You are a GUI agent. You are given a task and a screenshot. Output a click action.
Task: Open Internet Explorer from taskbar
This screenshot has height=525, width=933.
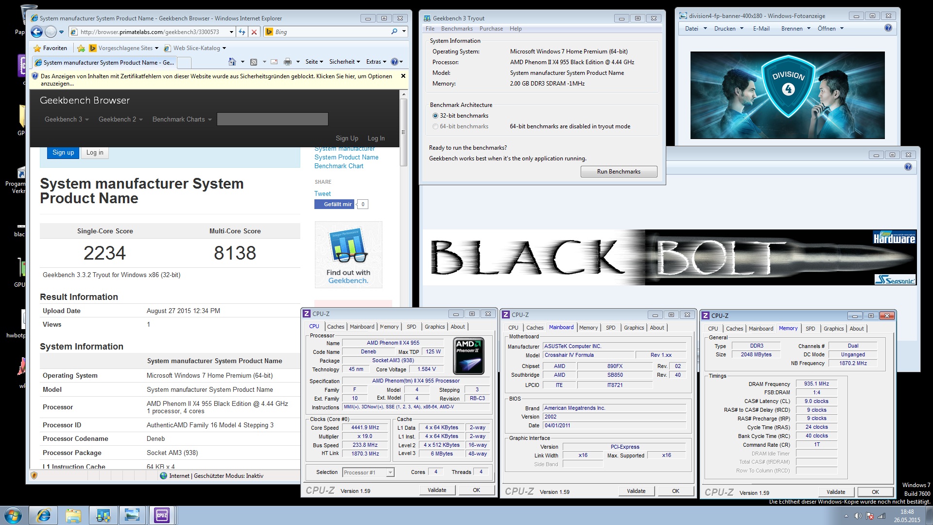click(x=43, y=515)
